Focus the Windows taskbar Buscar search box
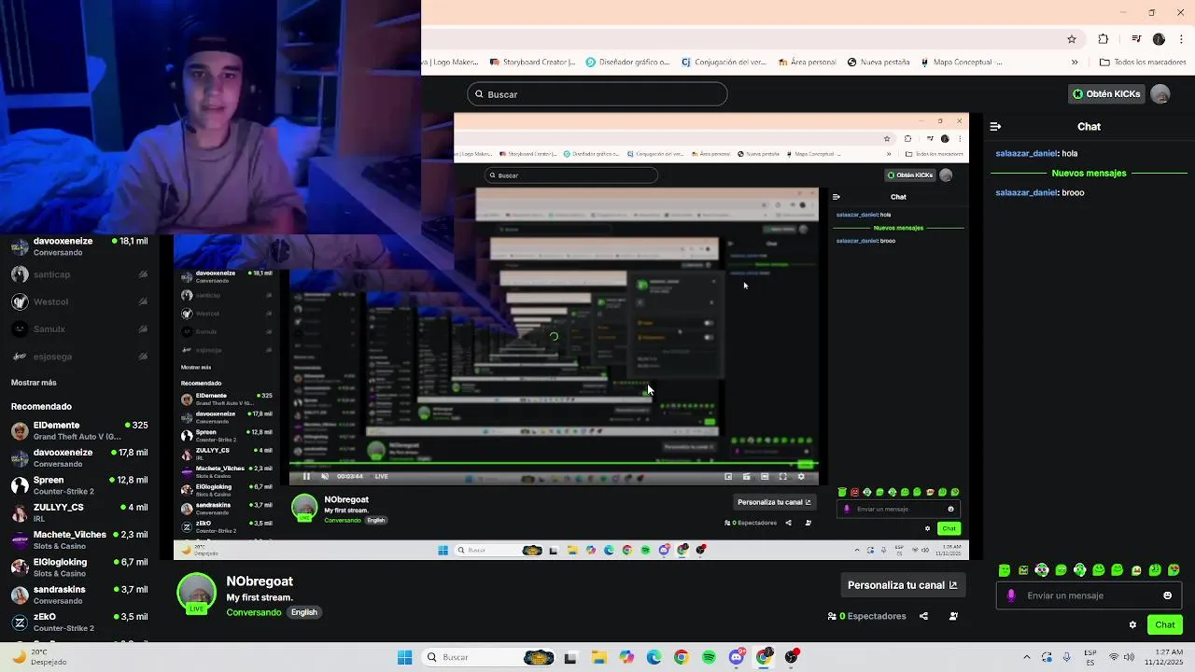The height and width of the screenshot is (672, 1195). point(488,657)
